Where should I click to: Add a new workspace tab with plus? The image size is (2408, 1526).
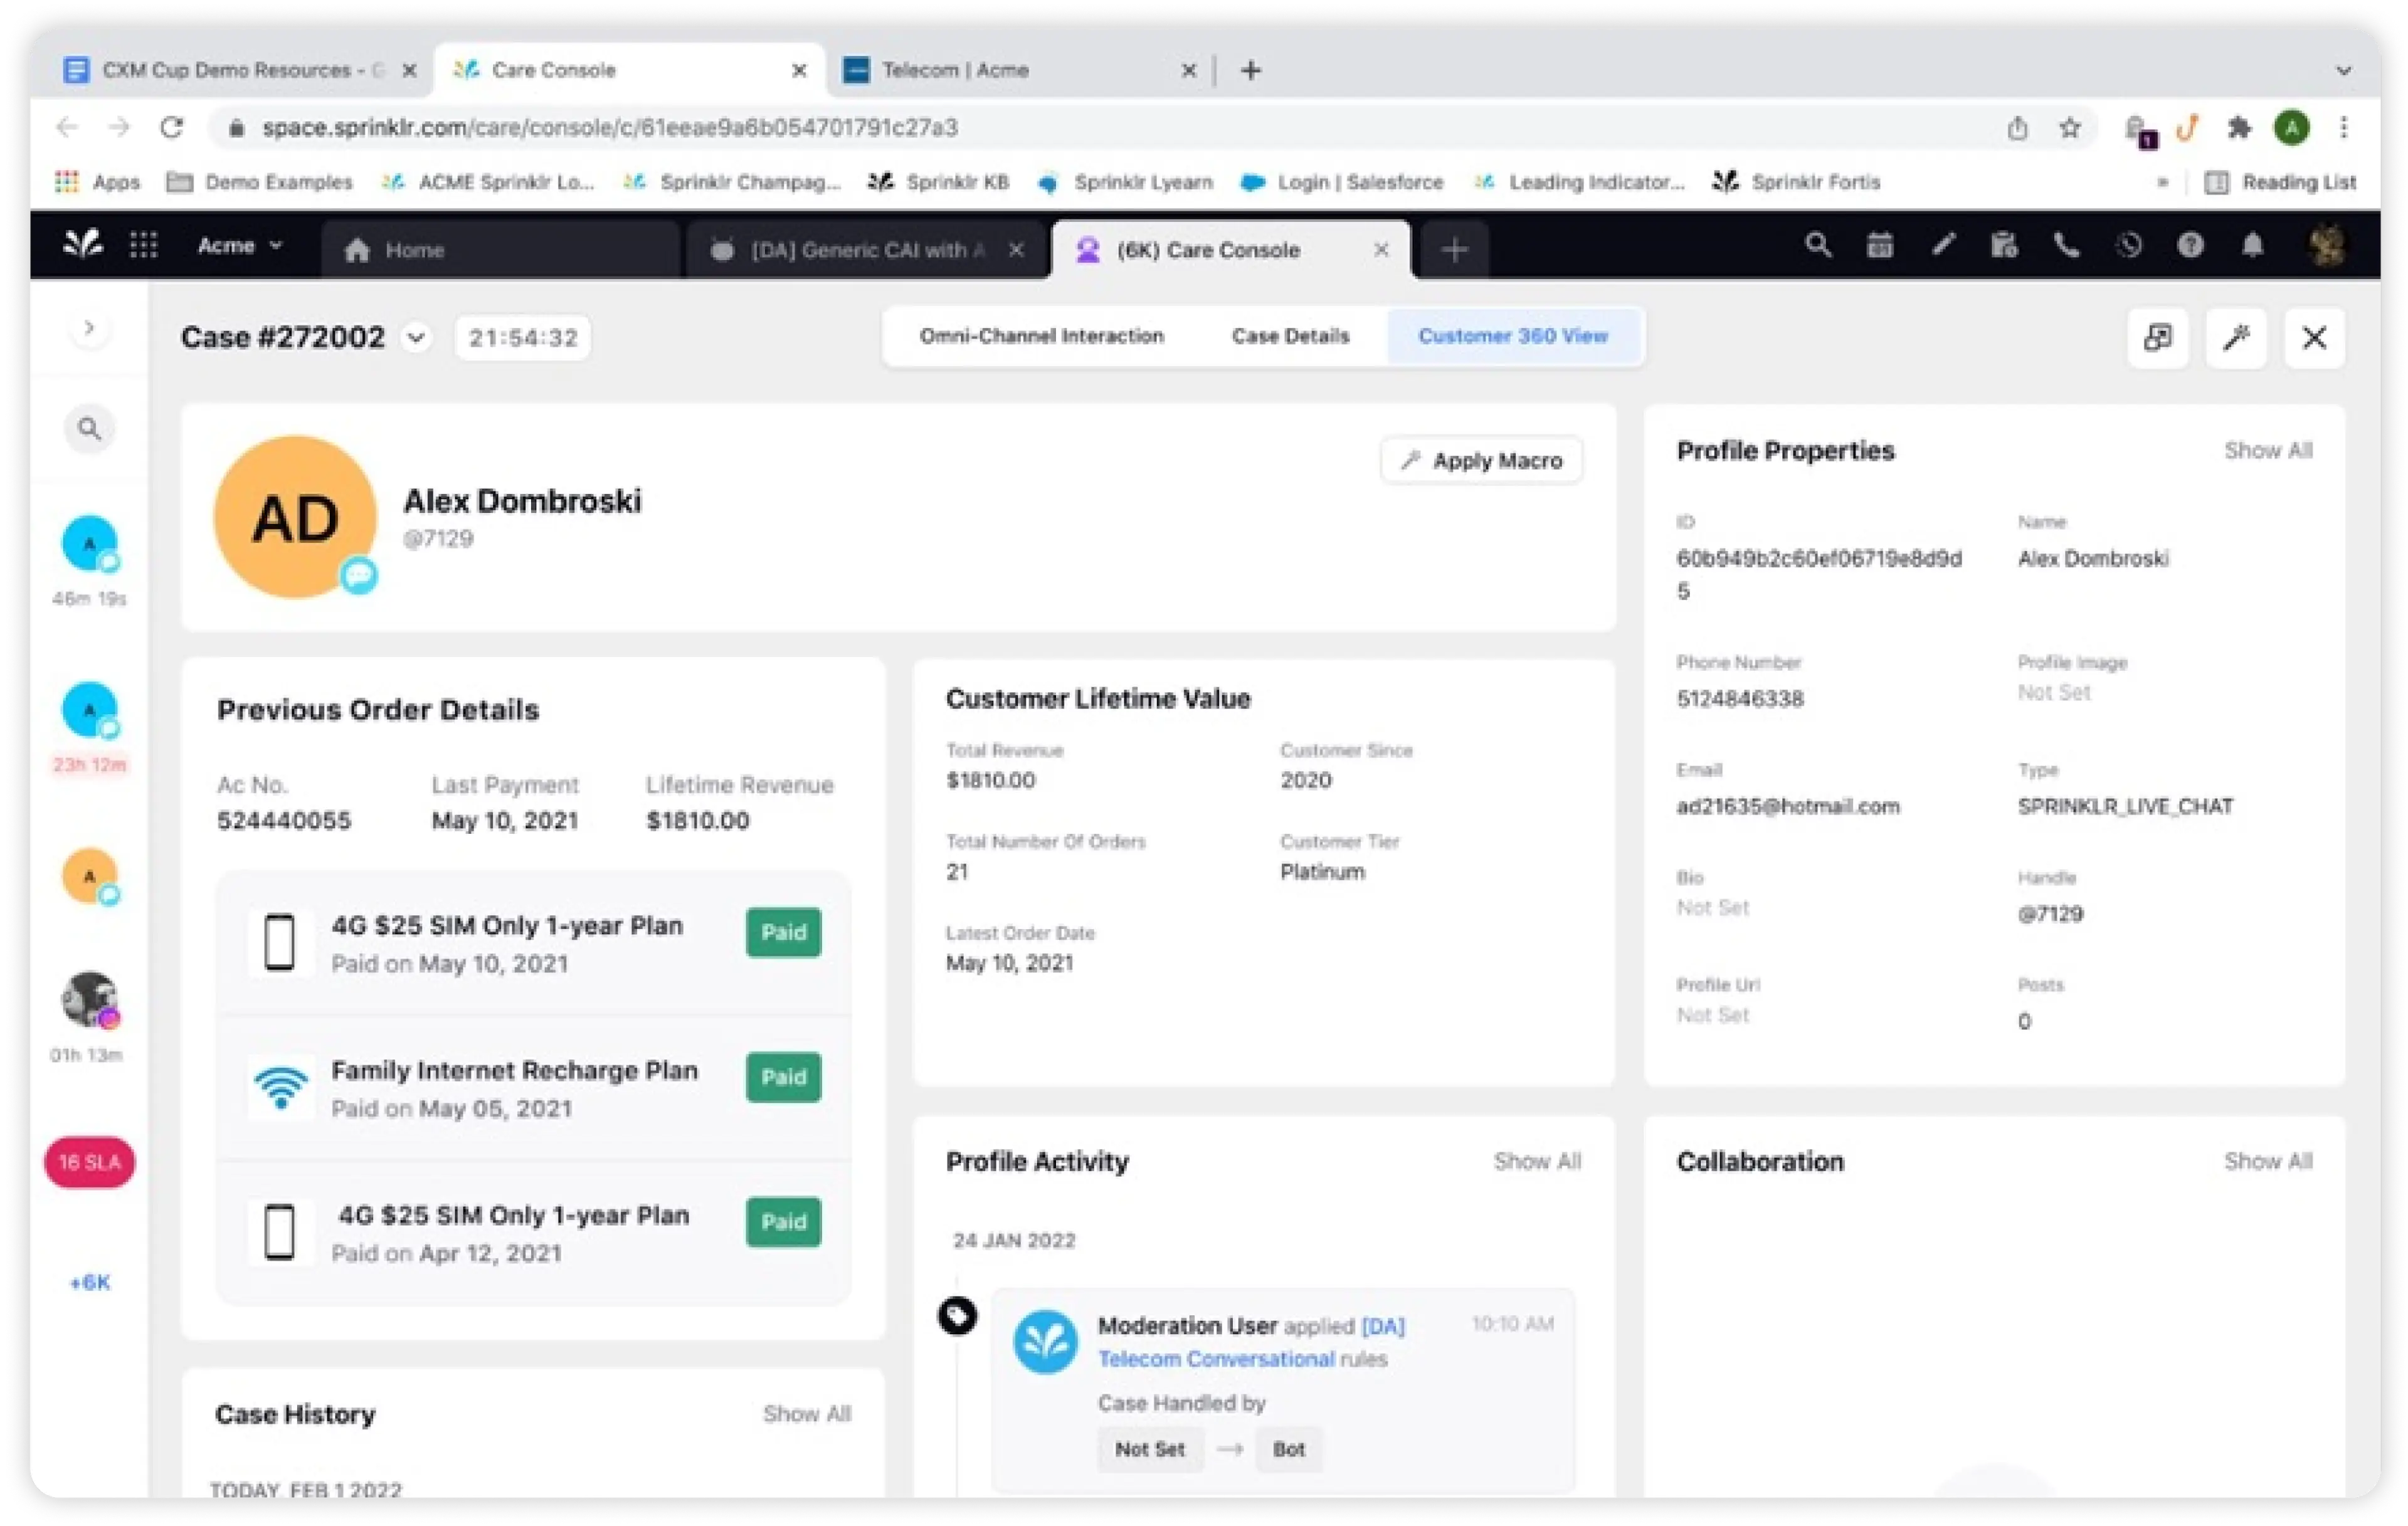1454,250
